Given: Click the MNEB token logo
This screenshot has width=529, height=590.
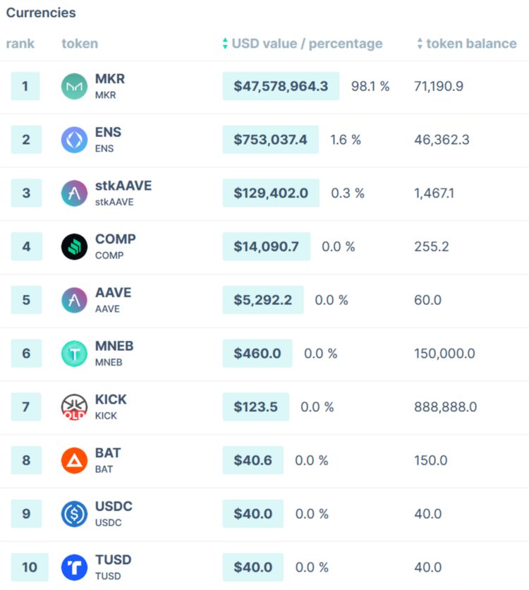Looking at the screenshot, I should (x=74, y=354).
